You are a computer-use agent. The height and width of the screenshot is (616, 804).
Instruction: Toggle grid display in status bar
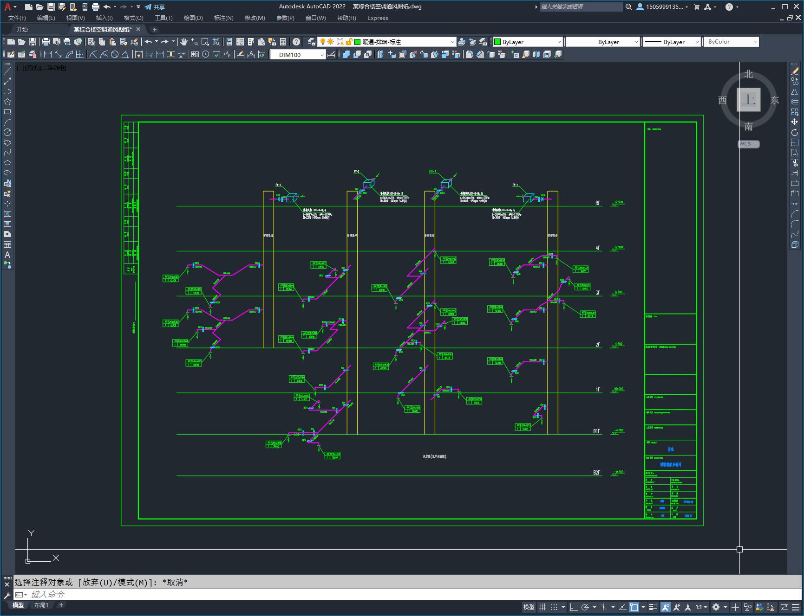coord(543,607)
